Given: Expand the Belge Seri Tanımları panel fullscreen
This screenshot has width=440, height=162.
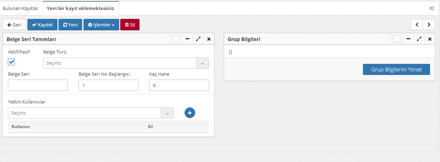Looking at the screenshot, I should coord(198,39).
